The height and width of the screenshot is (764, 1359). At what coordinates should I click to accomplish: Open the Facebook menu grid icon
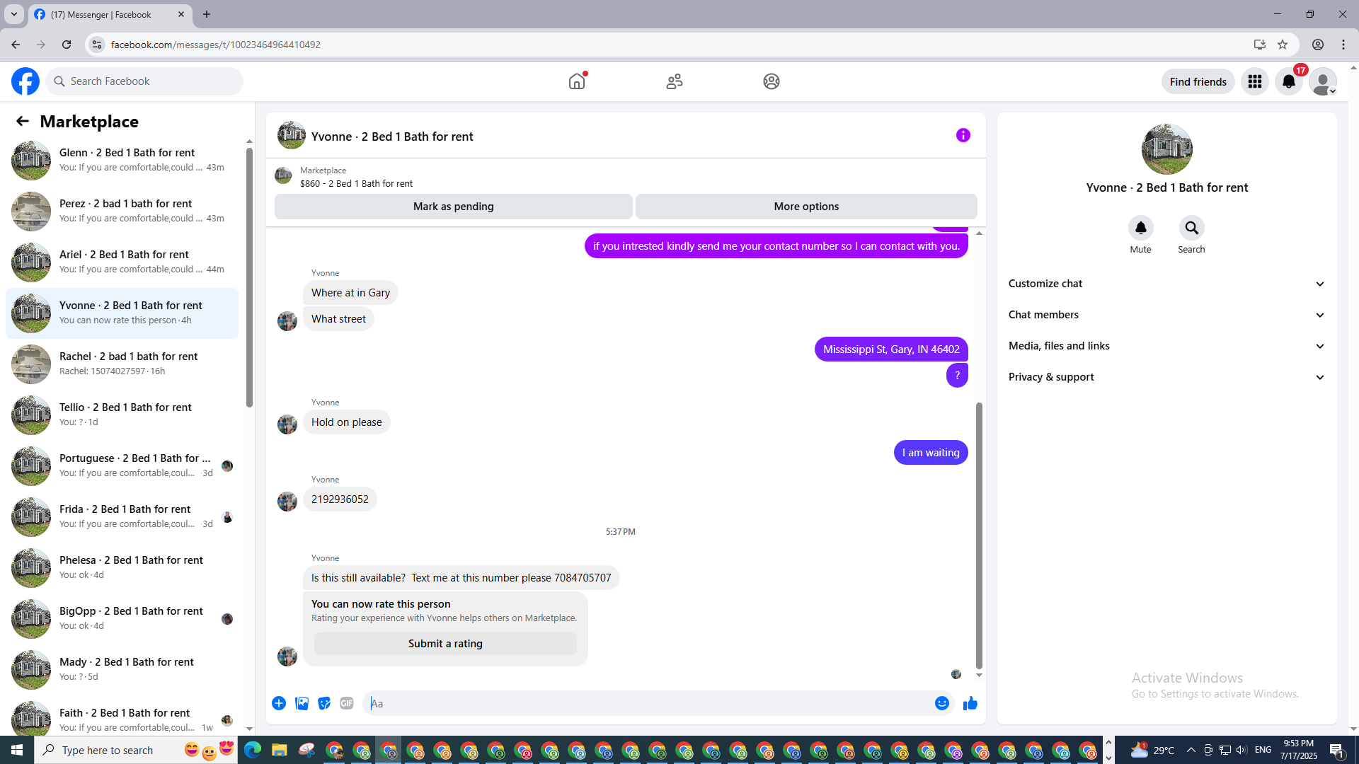[1255, 81]
